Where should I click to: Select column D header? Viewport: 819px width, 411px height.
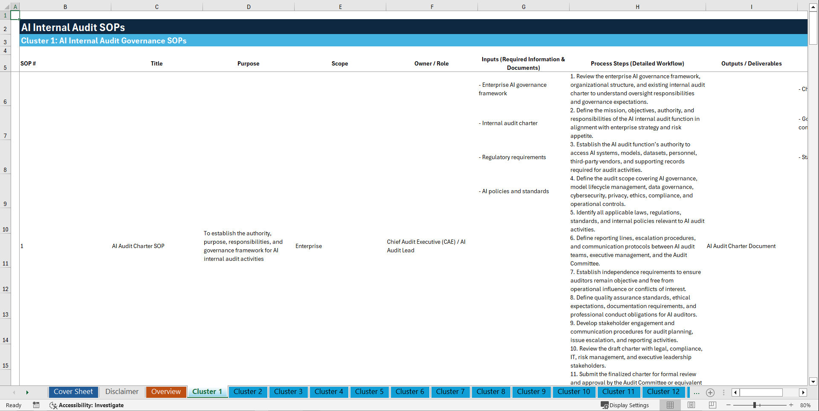pos(249,7)
